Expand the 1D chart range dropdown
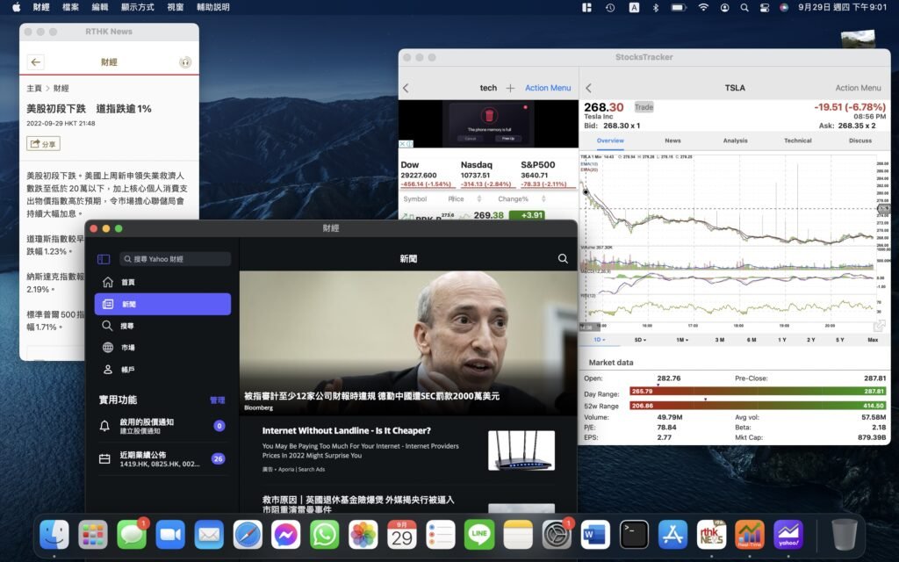This screenshot has height=562, width=899. pos(599,340)
